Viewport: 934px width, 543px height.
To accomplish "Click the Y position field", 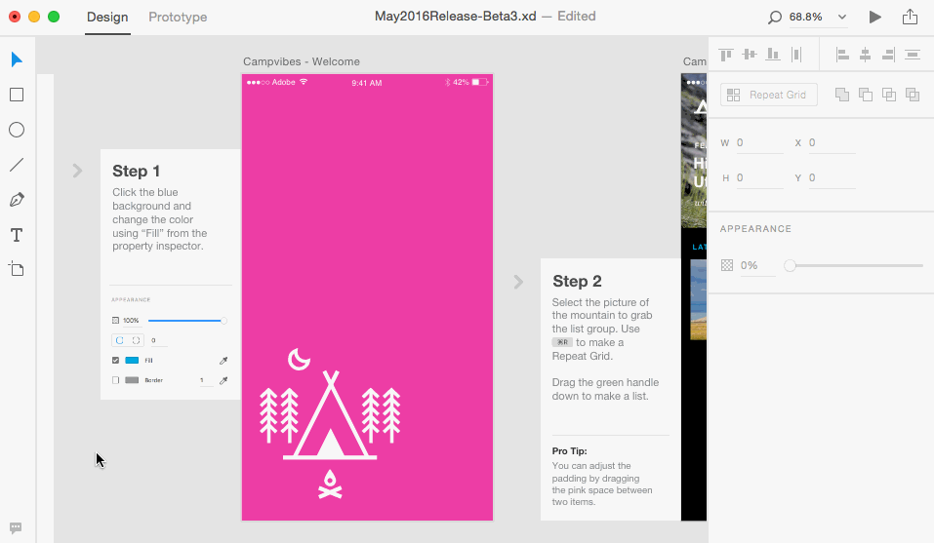I will click(x=832, y=177).
